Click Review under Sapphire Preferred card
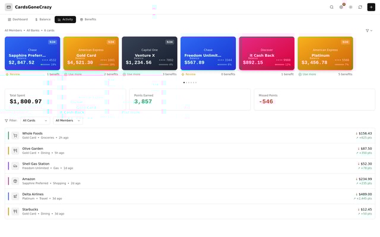The width and height of the screenshot is (380, 237). (13, 74)
